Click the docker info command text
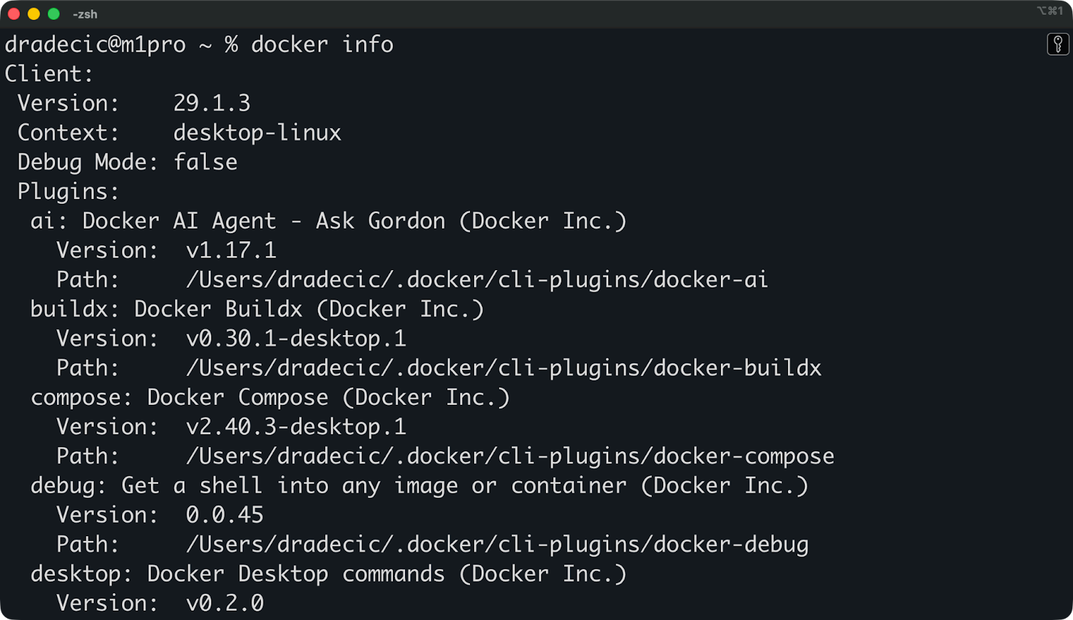This screenshot has height=620, width=1073. coord(322,44)
